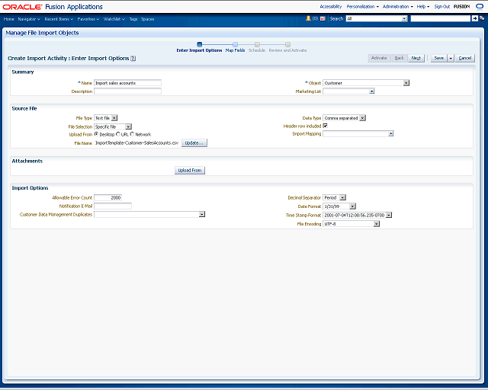Image resolution: width=488 pixels, height=390 pixels.
Task: Open the Administration menu
Action: tap(397, 6)
